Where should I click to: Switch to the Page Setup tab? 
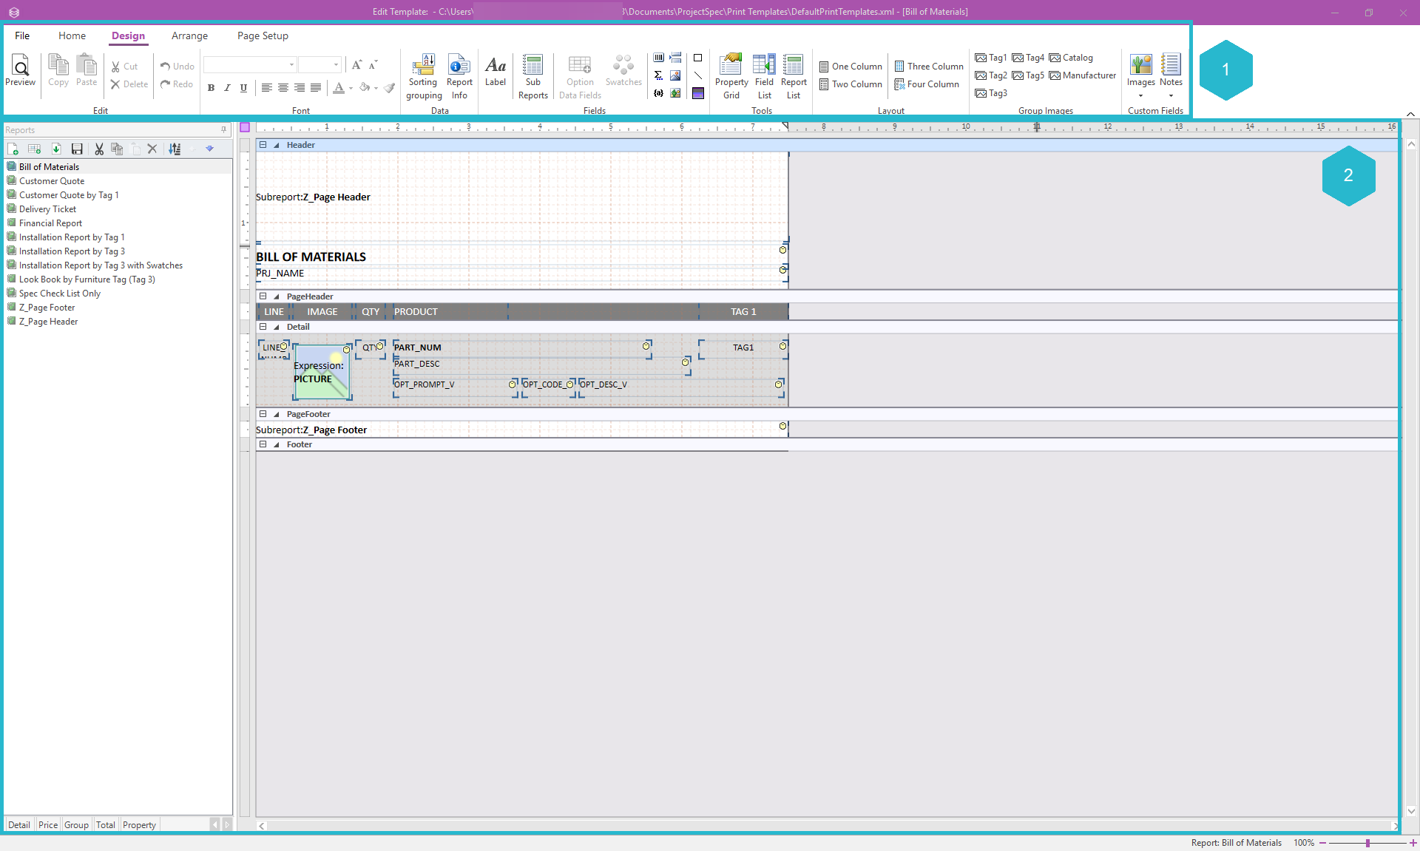(263, 35)
